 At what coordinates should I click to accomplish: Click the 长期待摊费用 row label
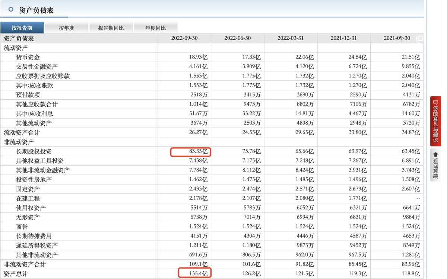click(34, 236)
